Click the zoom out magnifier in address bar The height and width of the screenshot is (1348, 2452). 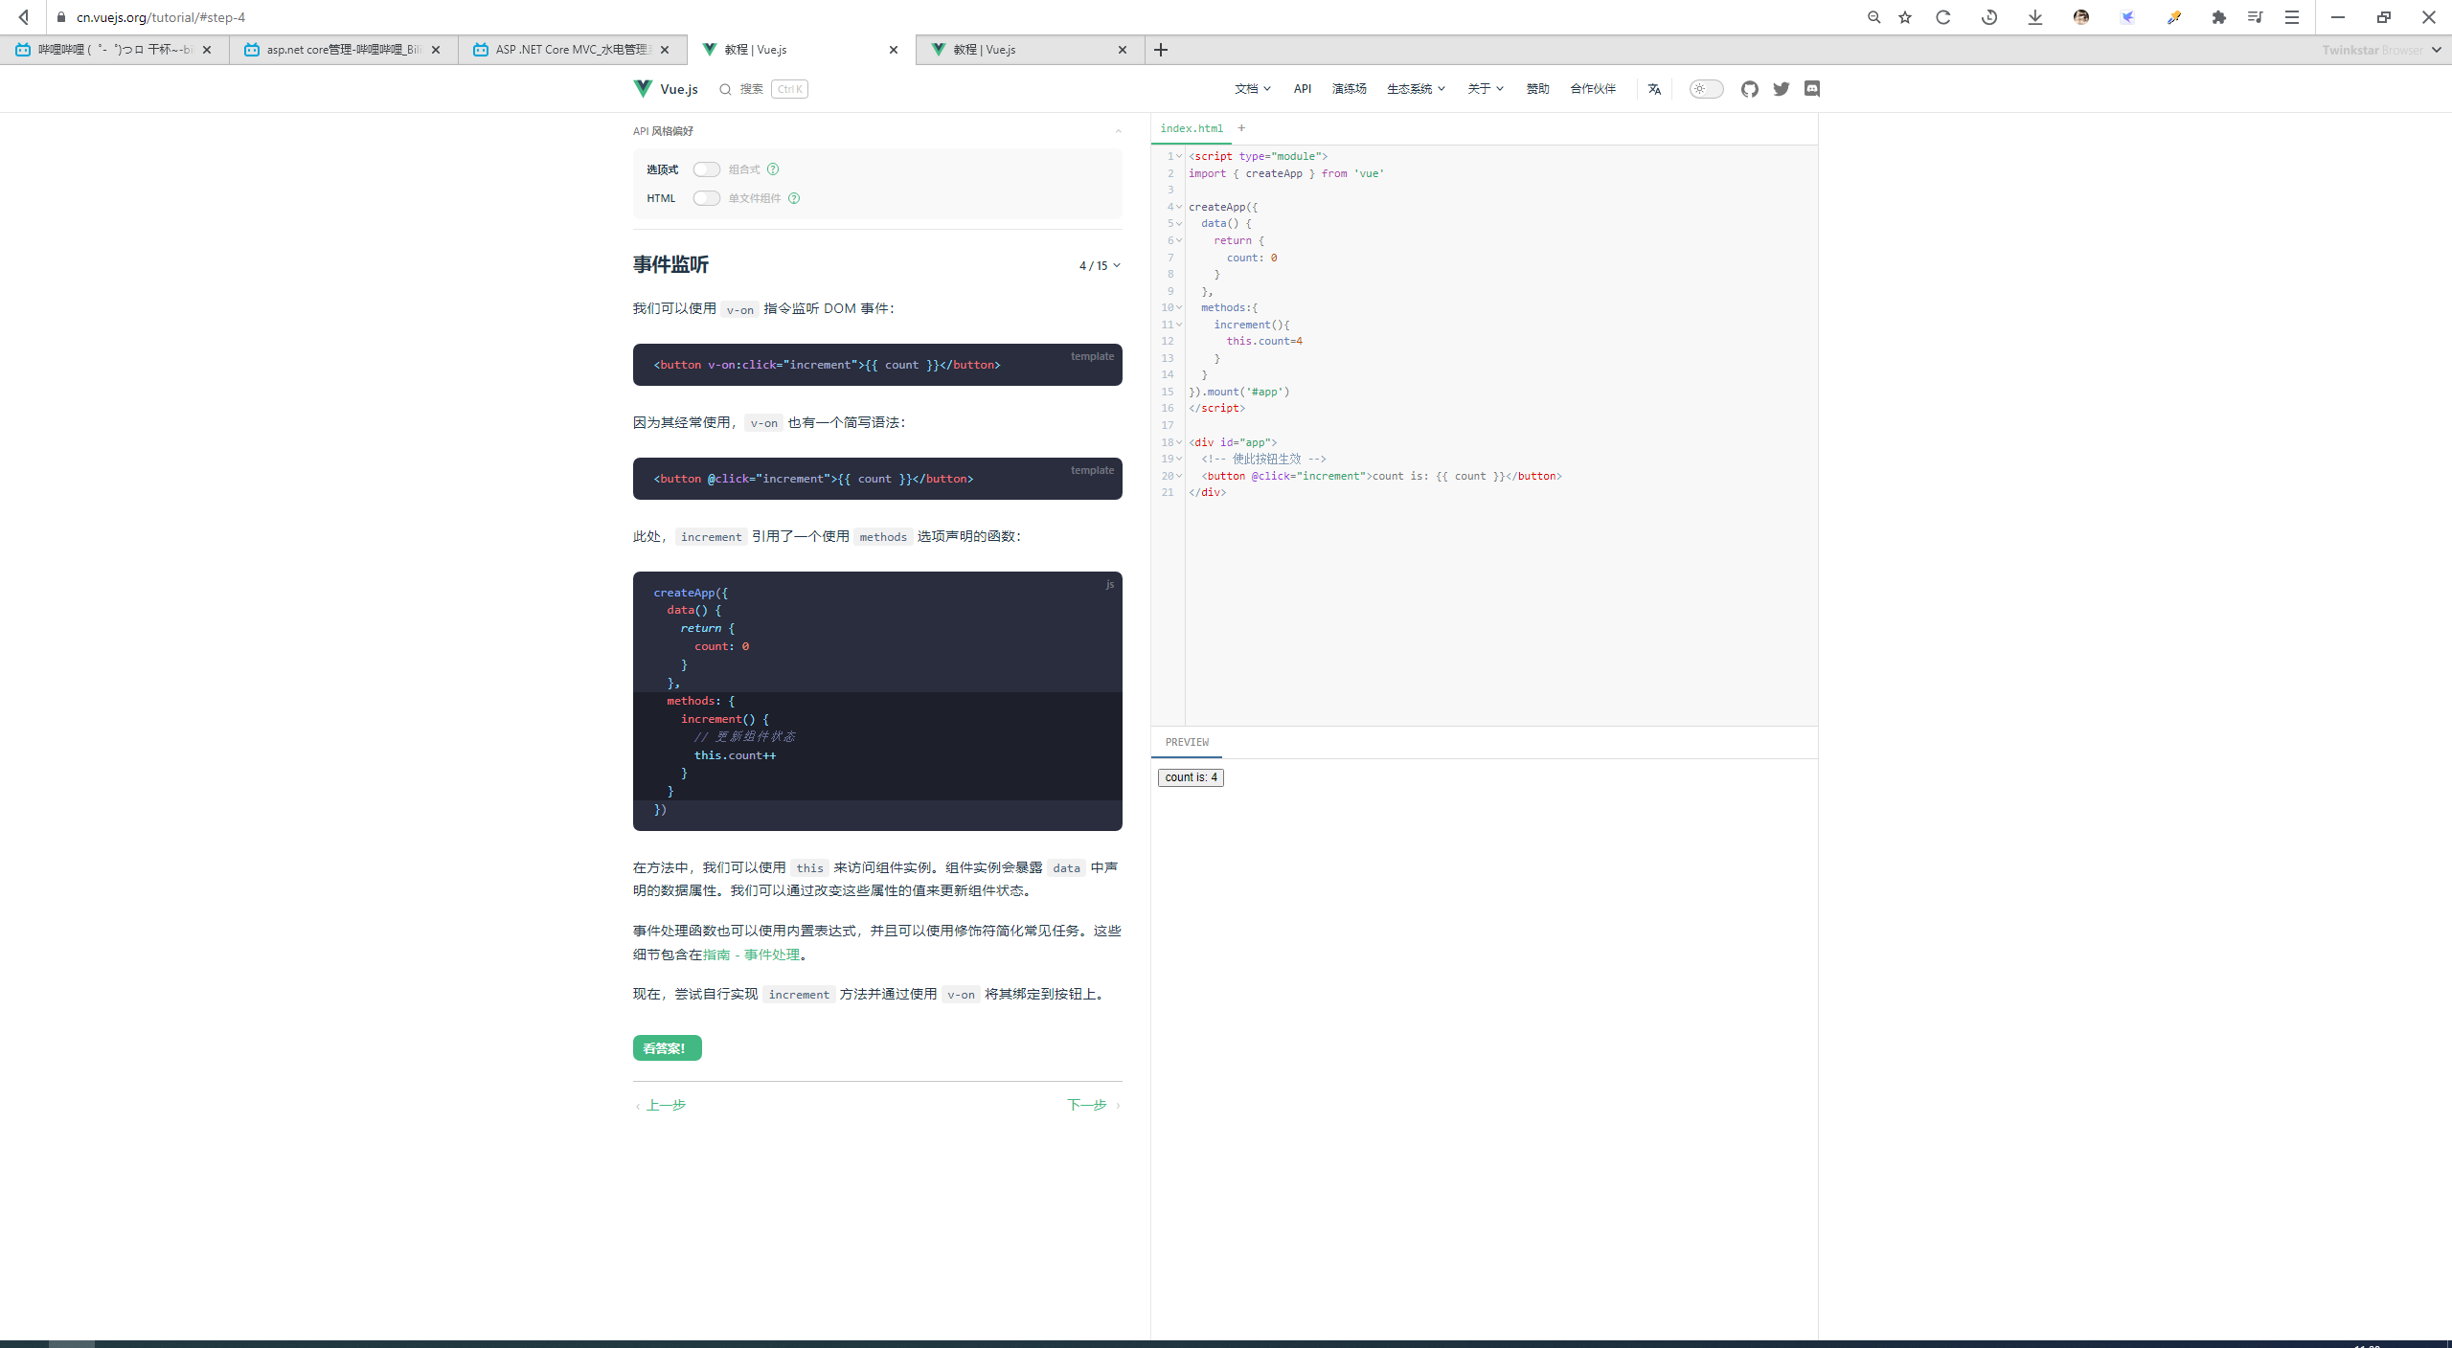coord(1873,17)
